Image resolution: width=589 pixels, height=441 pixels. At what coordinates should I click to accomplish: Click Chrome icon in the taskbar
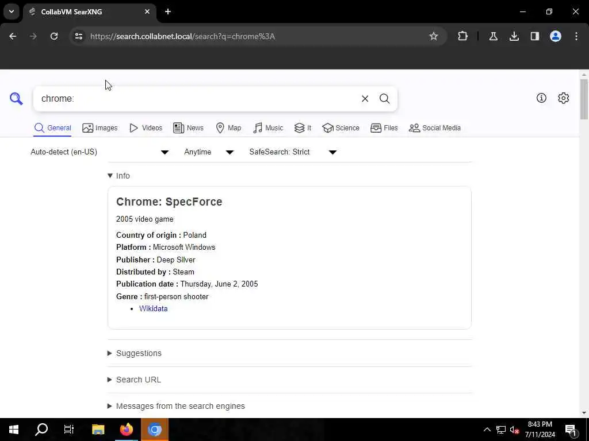pyautogui.click(x=154, y=430)
